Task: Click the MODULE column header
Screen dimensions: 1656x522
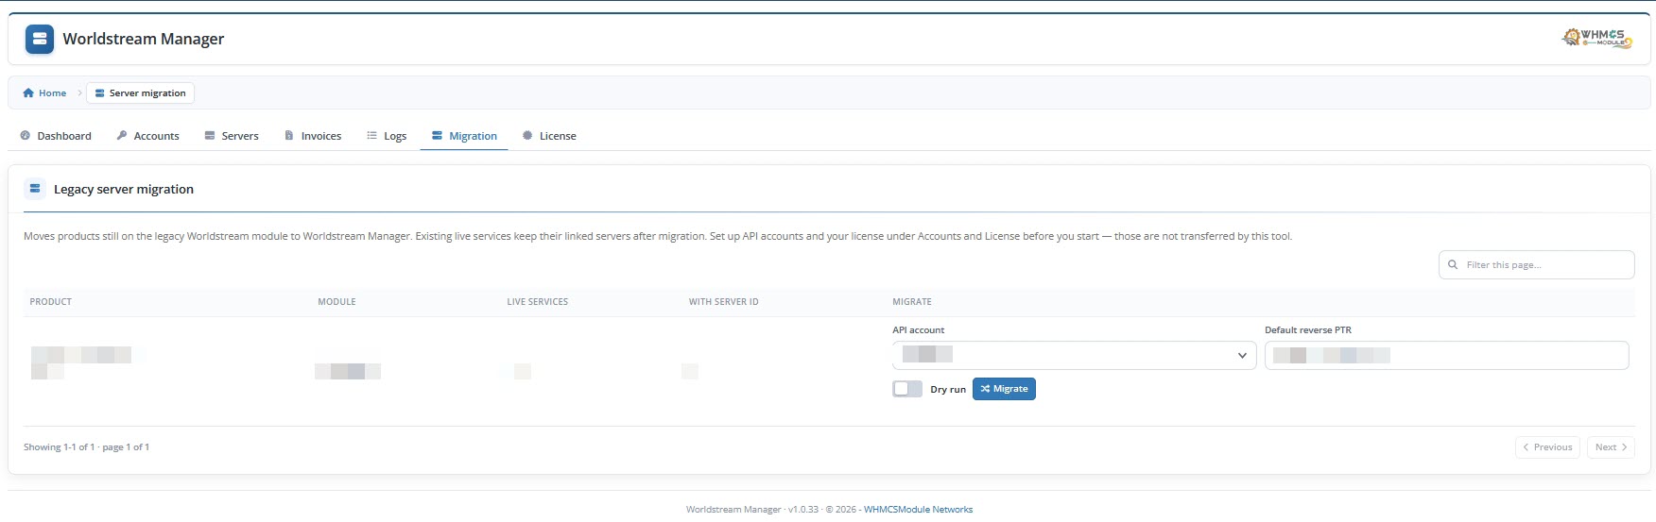Action: [x=336, y=302]
